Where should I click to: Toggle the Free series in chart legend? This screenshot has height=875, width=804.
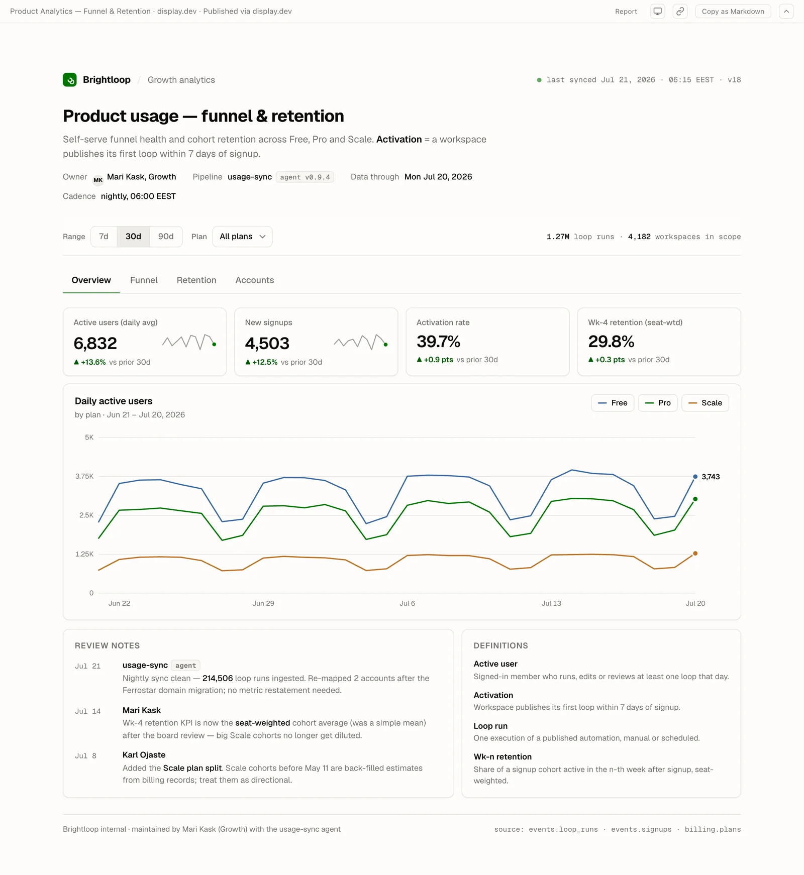[613, 403]
